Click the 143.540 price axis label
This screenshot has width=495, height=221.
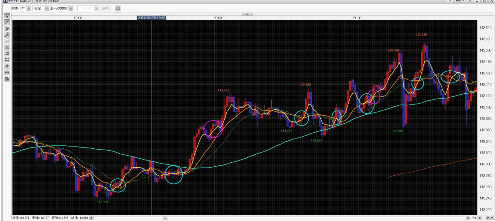pyautogui.click(x=485, y=28)
